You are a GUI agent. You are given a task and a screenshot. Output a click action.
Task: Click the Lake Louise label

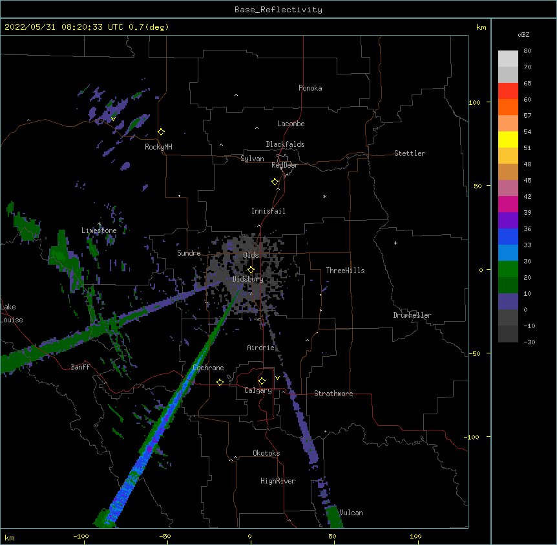tap(12, 313)
